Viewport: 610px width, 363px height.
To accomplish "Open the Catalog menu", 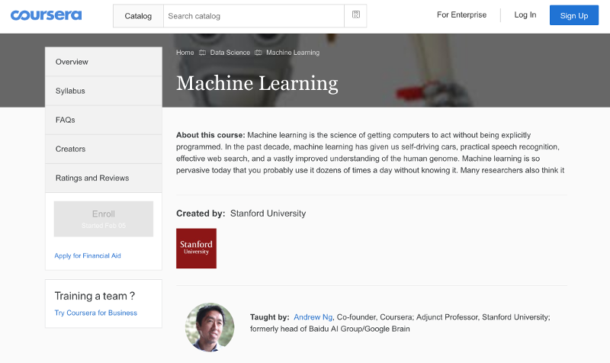I will point(138,16).
